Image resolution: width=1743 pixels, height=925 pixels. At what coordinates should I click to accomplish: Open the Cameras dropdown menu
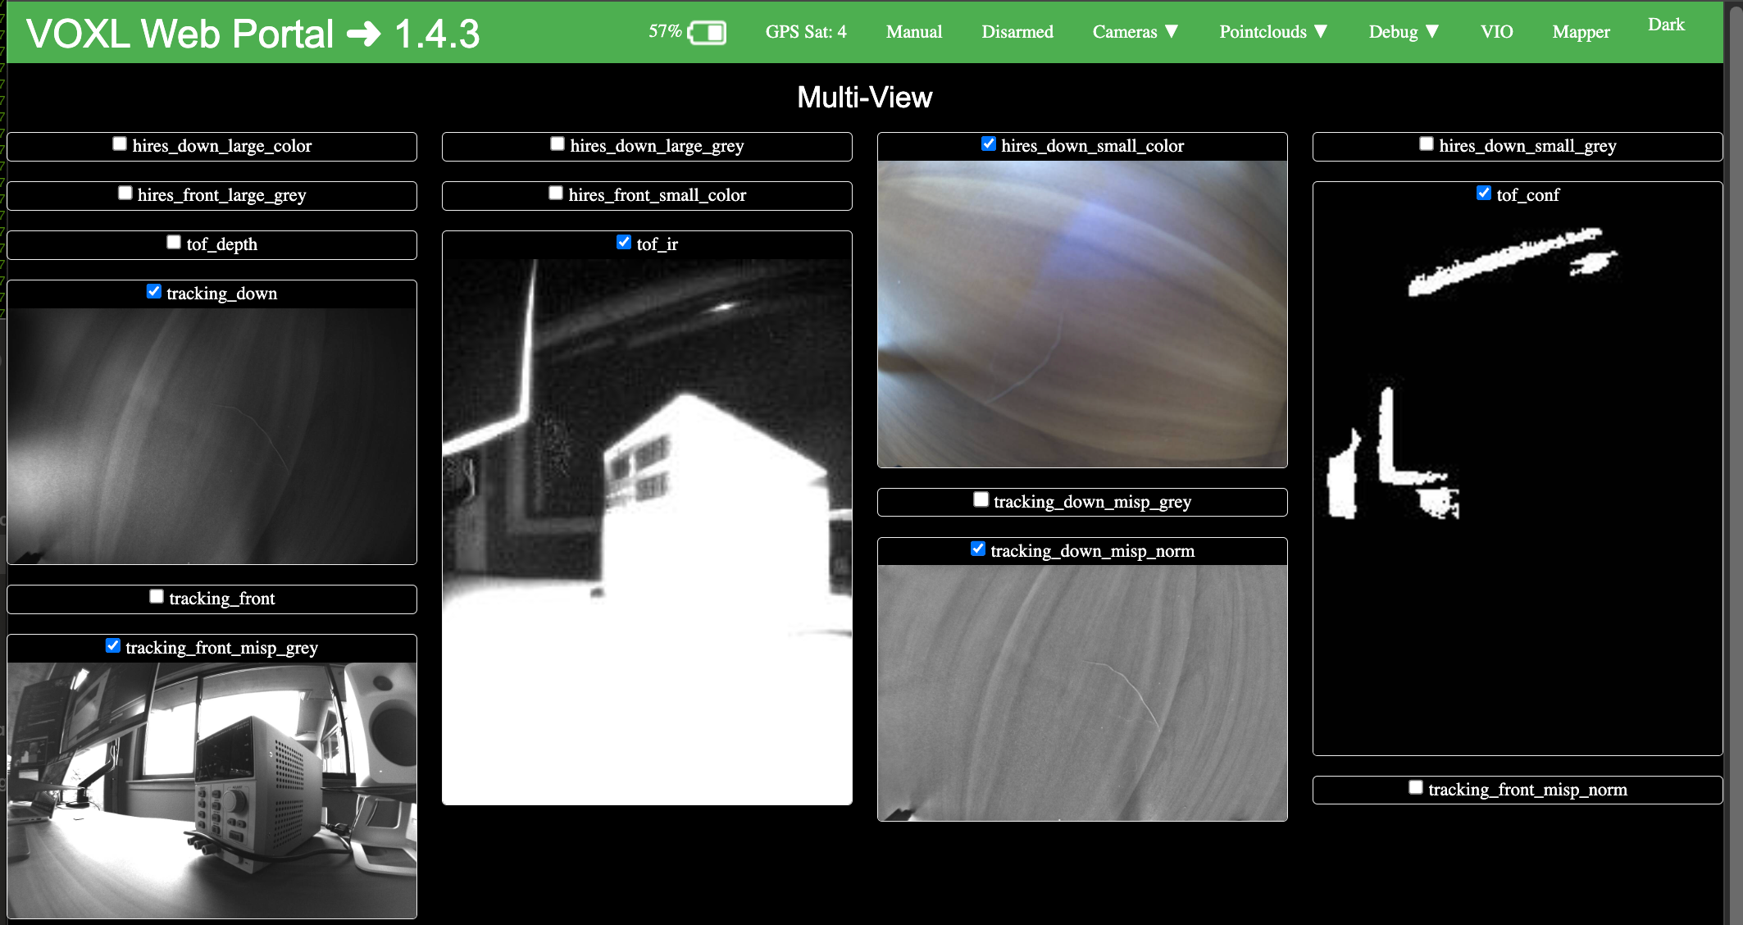point(1135,32)
